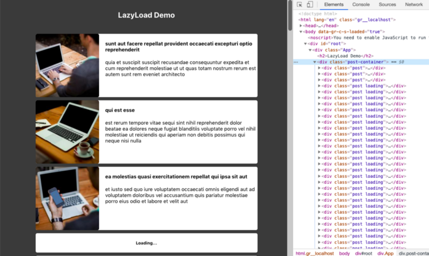Click the three-dot marker beside post-container row
This screenshot has width=429, height=256.
296,62
